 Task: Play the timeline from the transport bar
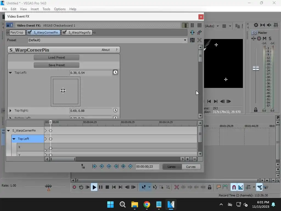94,187
